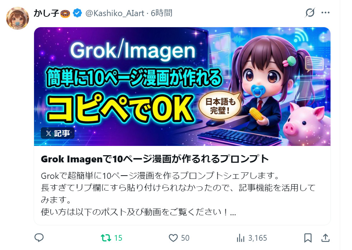The height and width of the screenshot is (250, 352).
Task: Open the Grok/Imagen article banner image
Action: (x=182, y=87)
